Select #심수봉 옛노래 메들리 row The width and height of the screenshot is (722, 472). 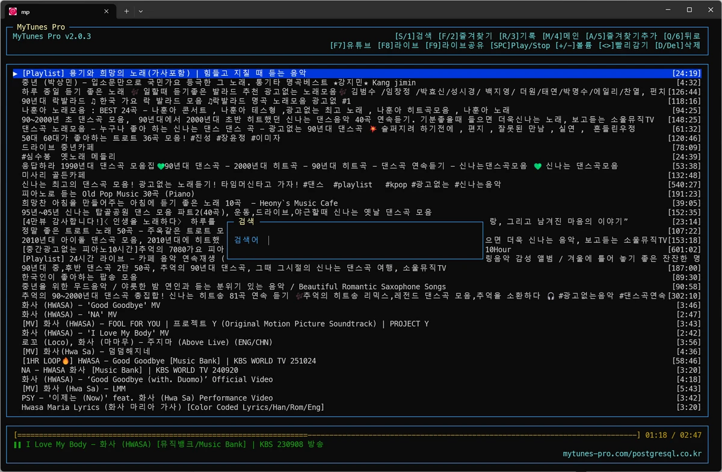(357, 156)
